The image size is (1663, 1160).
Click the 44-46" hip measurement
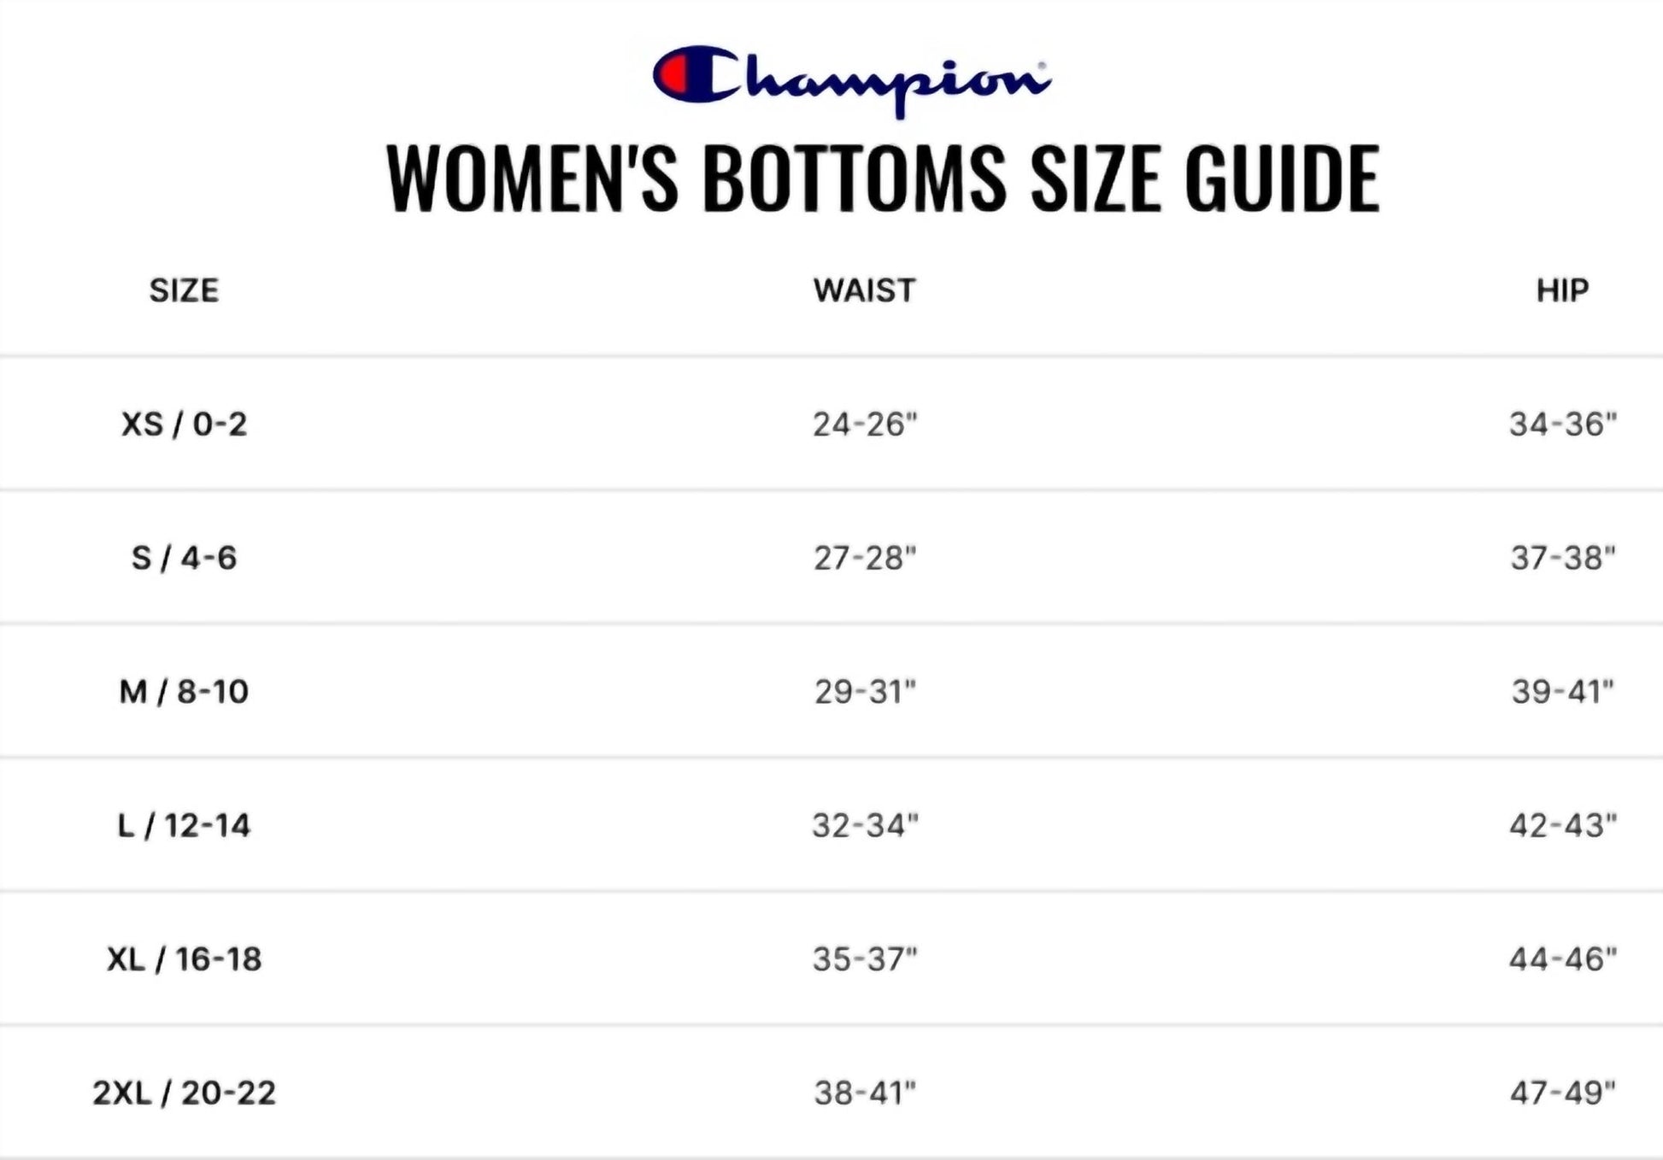pyautogui.click(x=1562, y=959)
